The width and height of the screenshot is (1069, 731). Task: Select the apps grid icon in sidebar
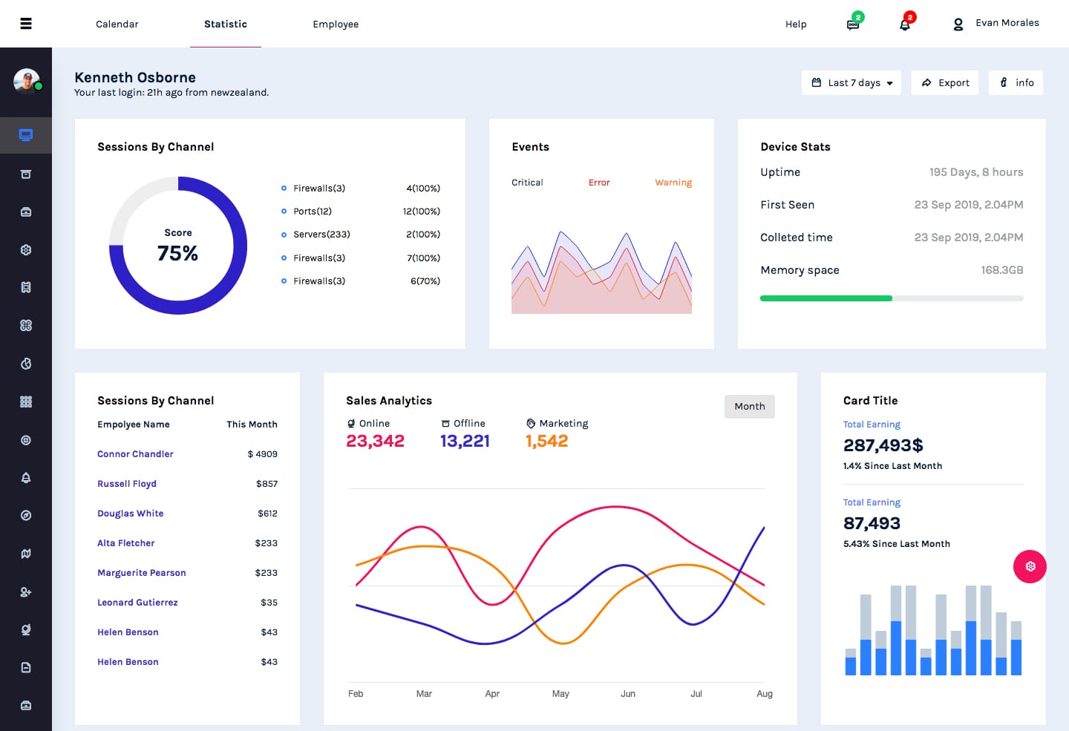point(26,401)
